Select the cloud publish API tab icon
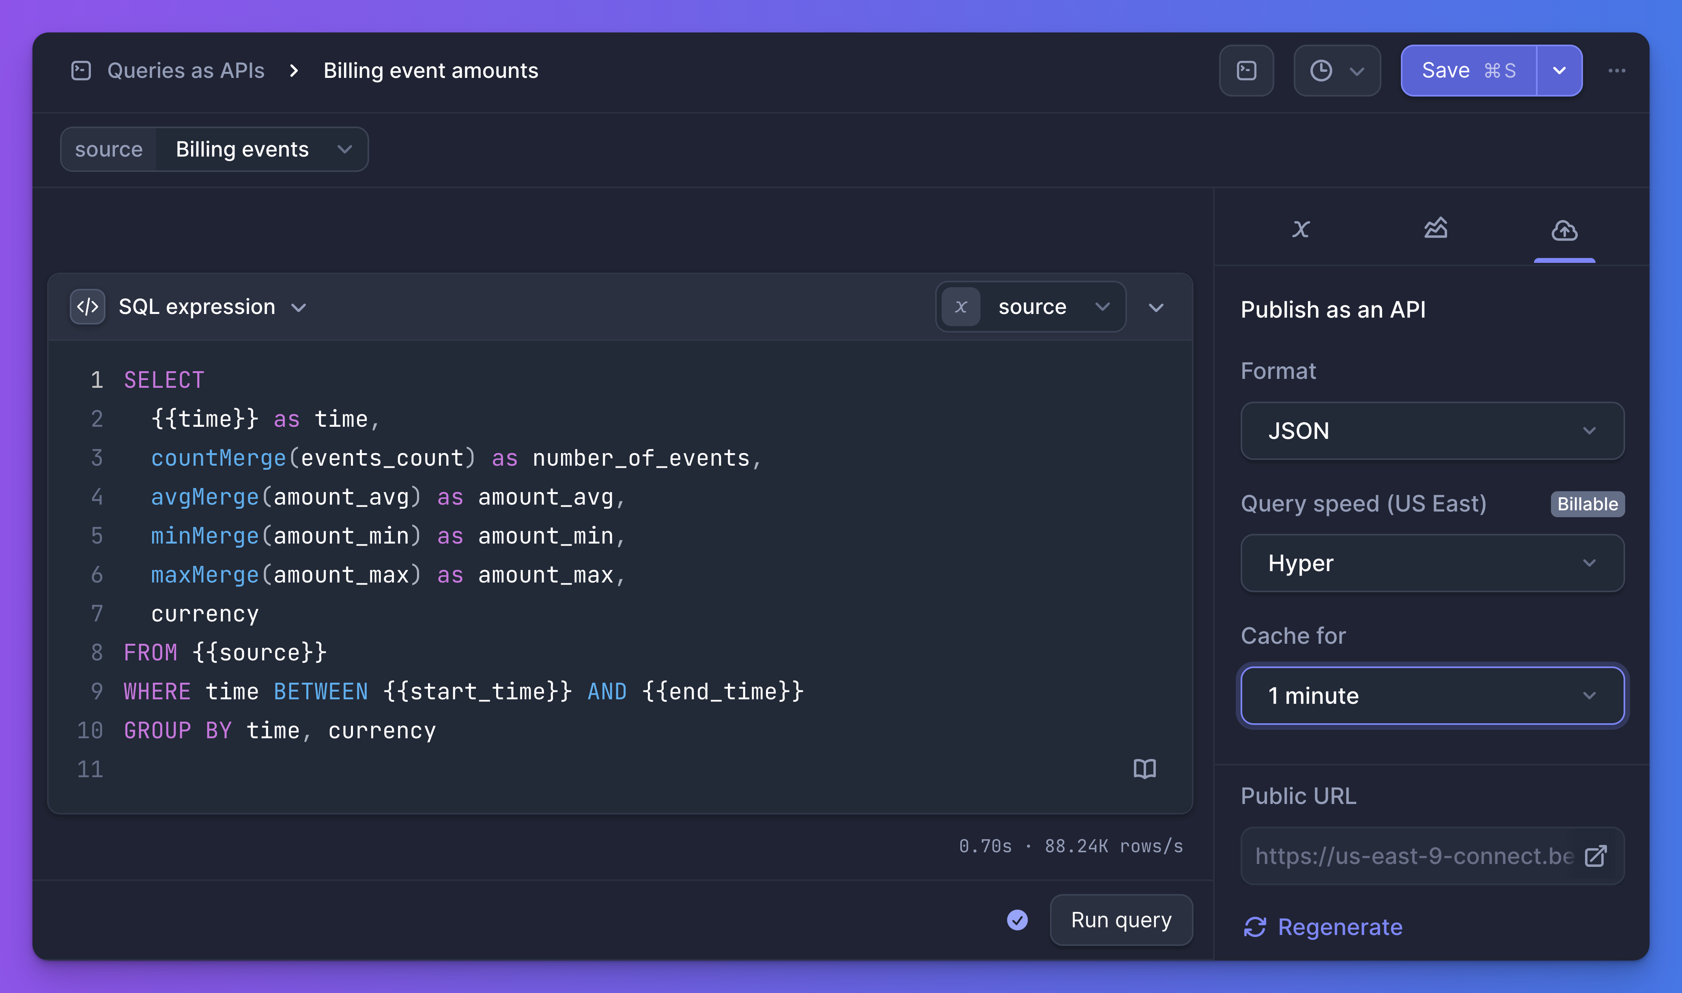This screenshot has width=1682, height=993. [x=1564, y=231]
